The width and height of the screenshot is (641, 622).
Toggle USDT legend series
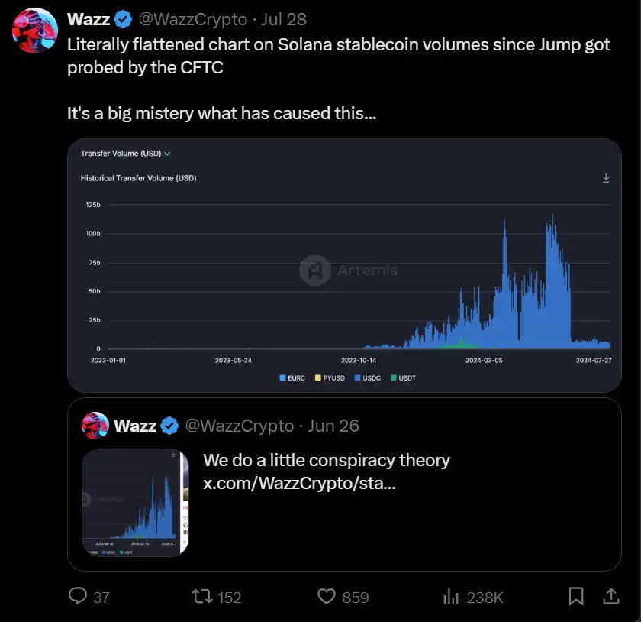(x=403, y=377)
